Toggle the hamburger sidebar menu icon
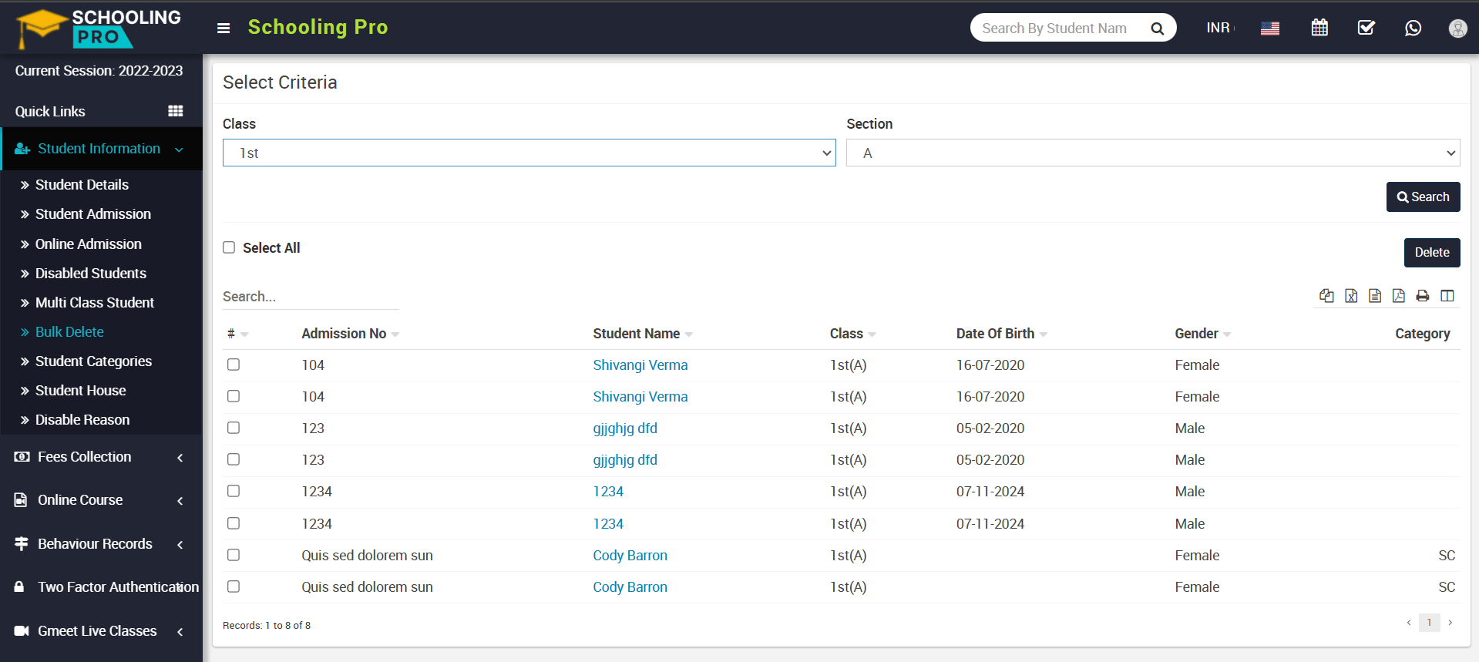1479x662 pixels. (224, 29)
